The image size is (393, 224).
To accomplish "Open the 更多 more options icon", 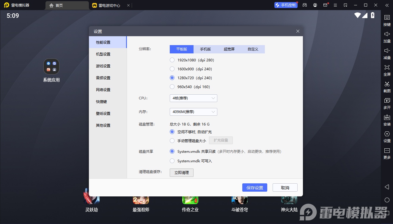I will tap(387, 151).
